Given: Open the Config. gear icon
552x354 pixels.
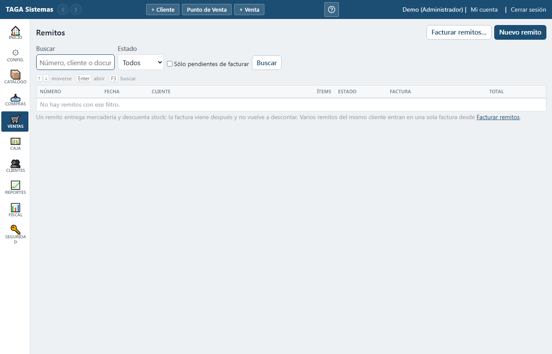Looking at the screenshot, I should pyautogui.click(x=15, y=55).
